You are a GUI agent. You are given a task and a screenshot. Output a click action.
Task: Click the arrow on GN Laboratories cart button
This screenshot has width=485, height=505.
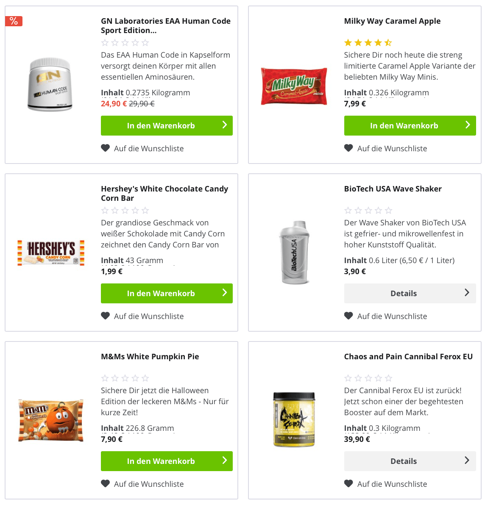click(x=224, y=125)
